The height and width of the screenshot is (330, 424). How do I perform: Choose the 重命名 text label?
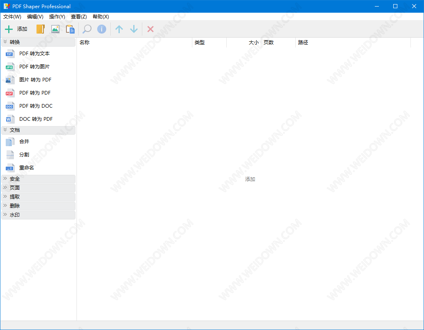coord(27,168)
